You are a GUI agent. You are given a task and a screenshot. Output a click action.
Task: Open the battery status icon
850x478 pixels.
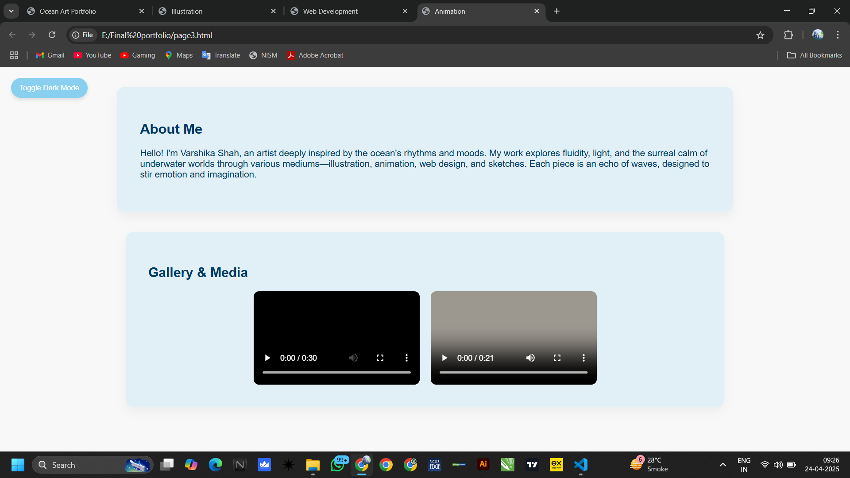[792, 465]
